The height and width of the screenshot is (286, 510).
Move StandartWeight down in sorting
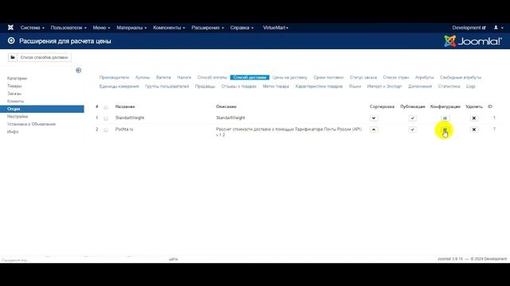374,118
